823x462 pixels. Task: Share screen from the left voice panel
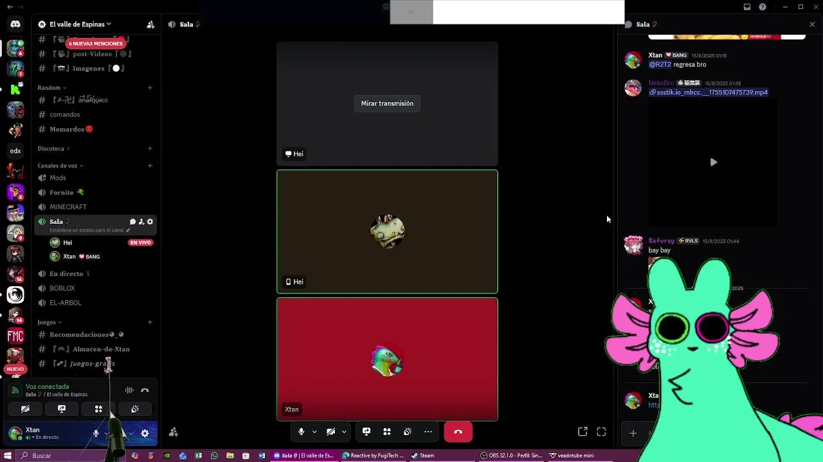(x=62, y=409)
